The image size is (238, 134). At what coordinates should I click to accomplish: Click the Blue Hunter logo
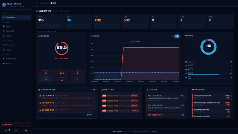click(x=4, y=5)
